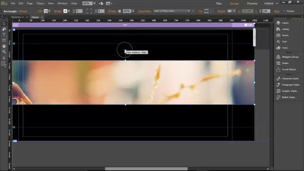Open the File menu
This screenshot has width=304, height=171.
(13, 3)
